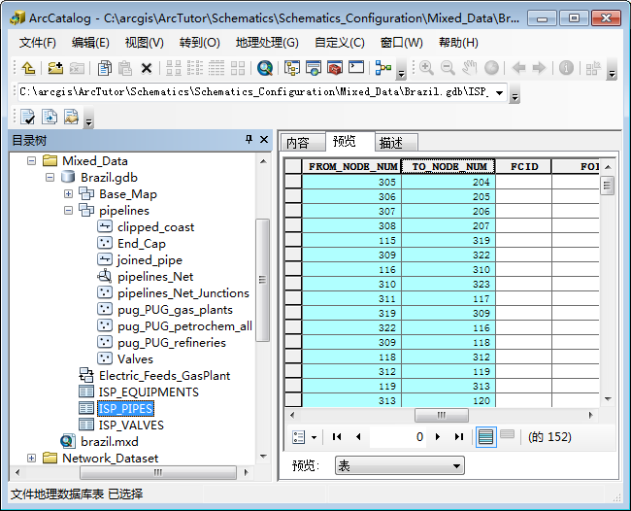Click the Paste toolbar icon
Screen dimensions: 631x511
(125, 68)
